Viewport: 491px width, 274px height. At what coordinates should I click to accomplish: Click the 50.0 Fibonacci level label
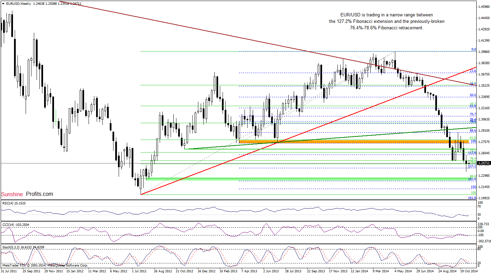click(x=473, y=95)
